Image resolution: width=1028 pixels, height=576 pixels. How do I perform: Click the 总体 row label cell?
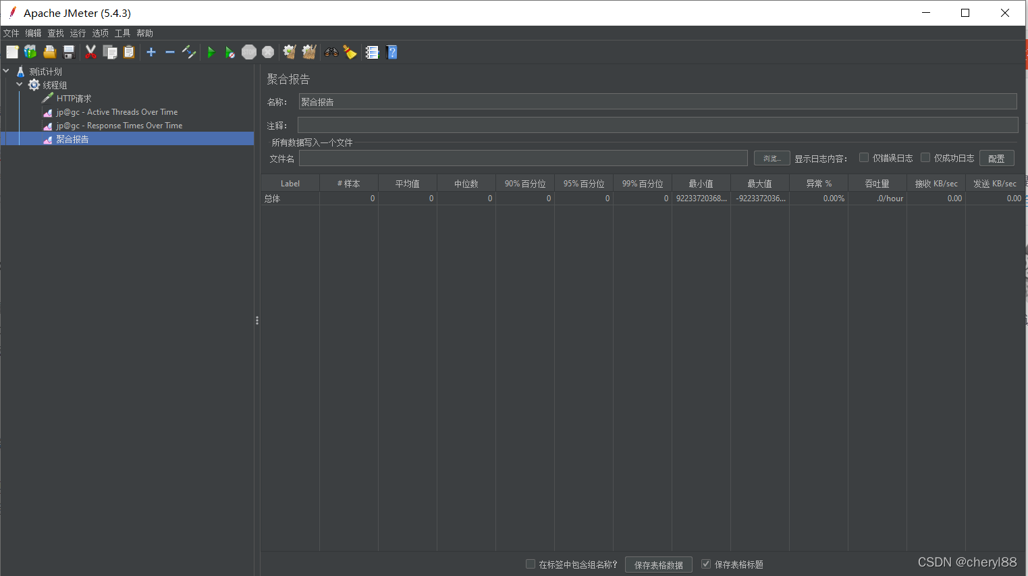tap(290, 199)
